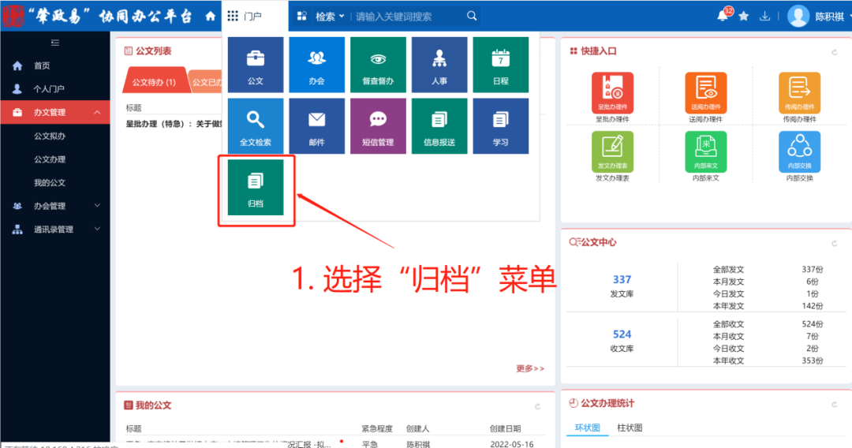Click the 全部发文 337份 statistic

(768, 269)
